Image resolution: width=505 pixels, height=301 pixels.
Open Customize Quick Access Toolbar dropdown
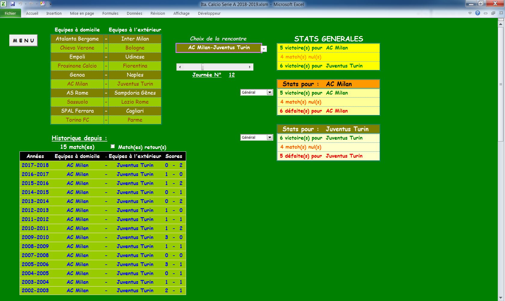(50, 4)
